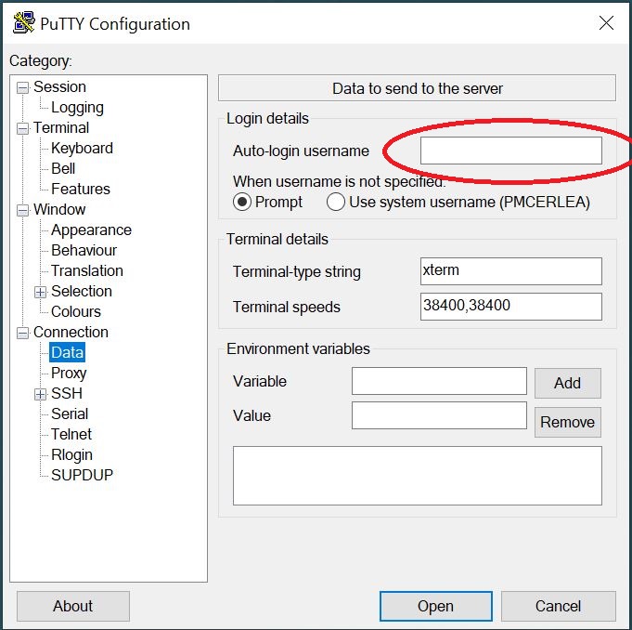Select Features in the tree
The height and width of the screenshot is (630, 632).
coord(81,189)
